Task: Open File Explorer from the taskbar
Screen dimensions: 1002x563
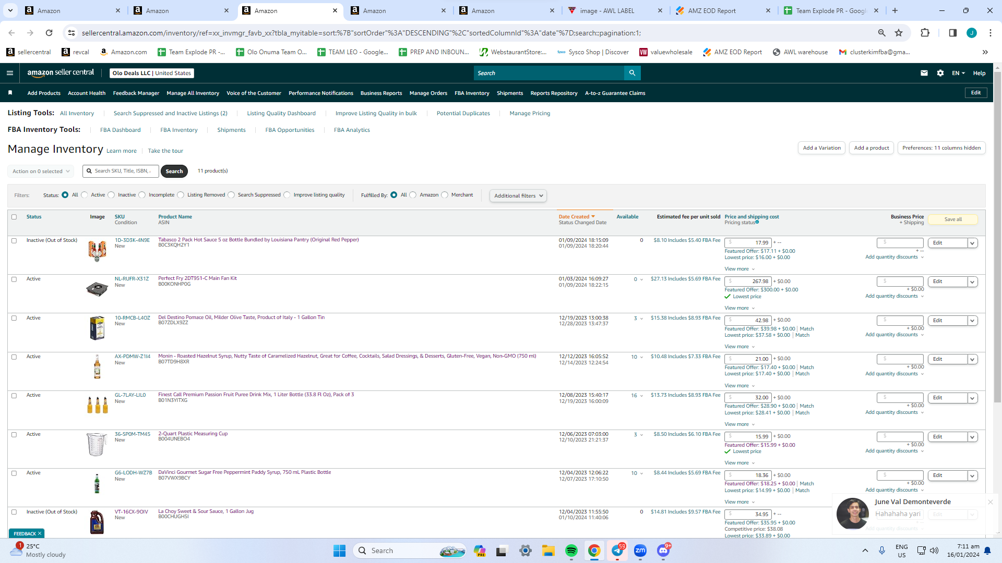Action: [x=548, y=550]
